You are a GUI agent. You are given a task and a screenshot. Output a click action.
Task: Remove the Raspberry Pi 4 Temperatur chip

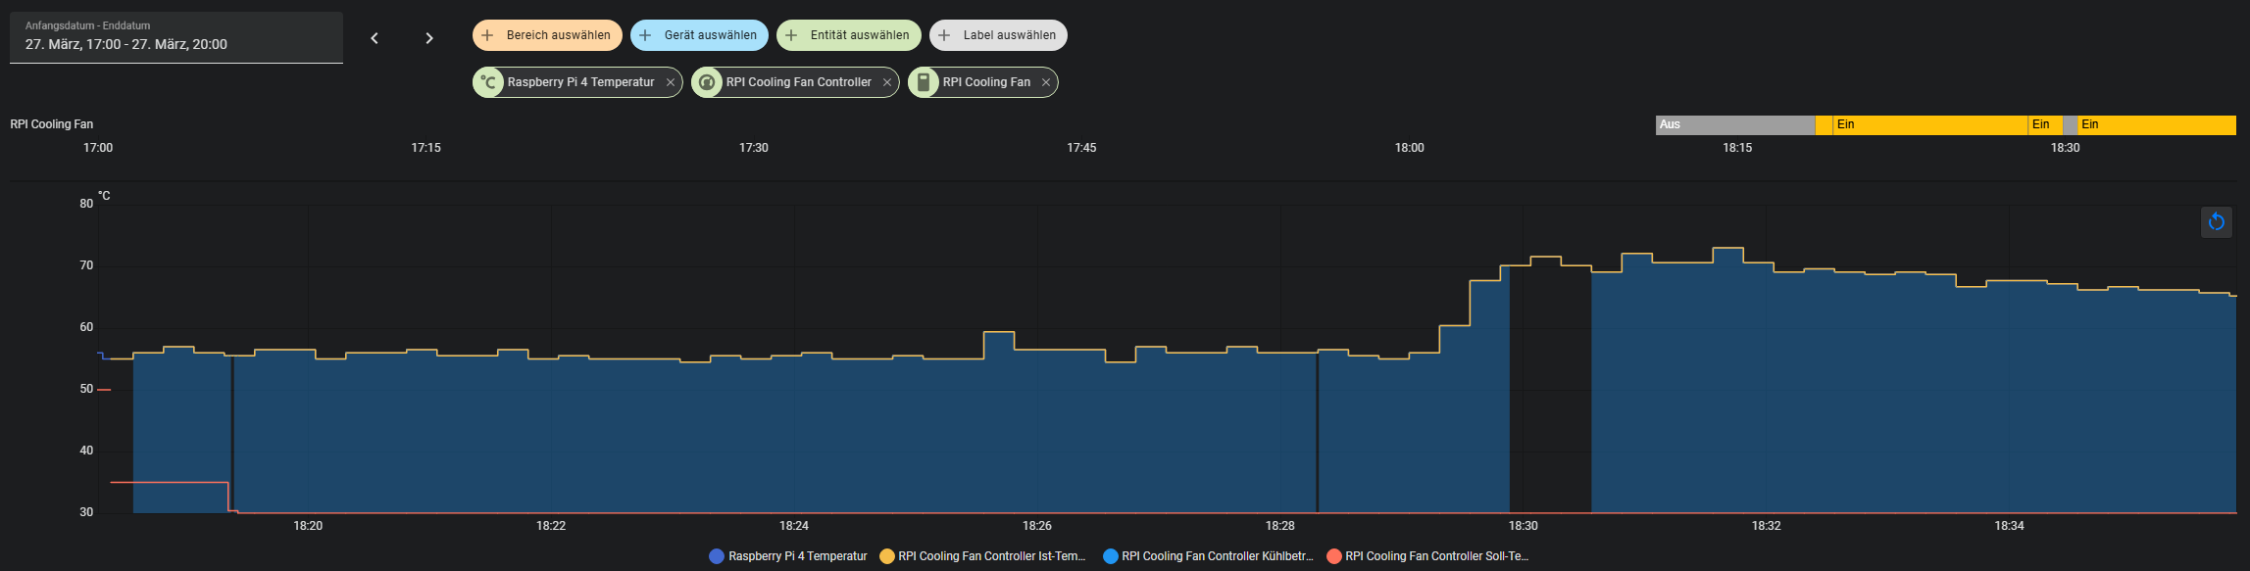[x=671, y=82]
